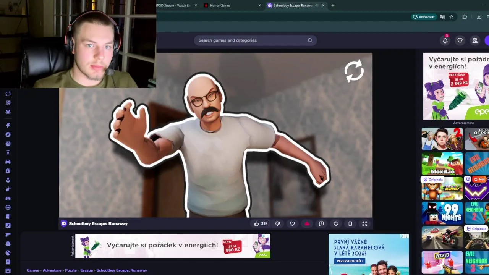This screenshot has width=489, height=275.
Task: Click the Schoolboy Escape: Runaway title
Action: tap(98, 223)
